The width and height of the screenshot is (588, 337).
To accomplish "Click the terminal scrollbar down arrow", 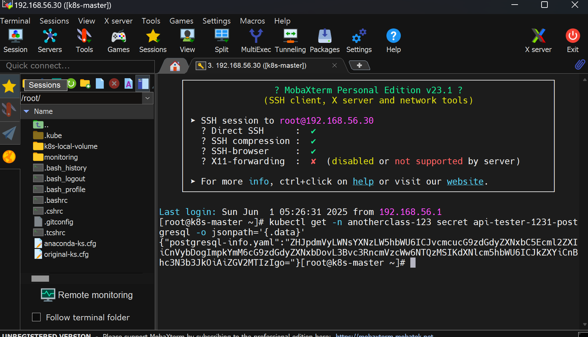I will point(585,325).
